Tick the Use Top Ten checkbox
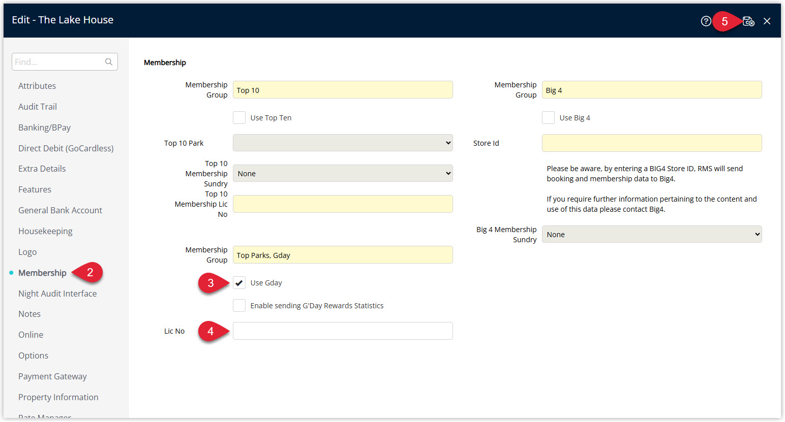 (239, 118)
